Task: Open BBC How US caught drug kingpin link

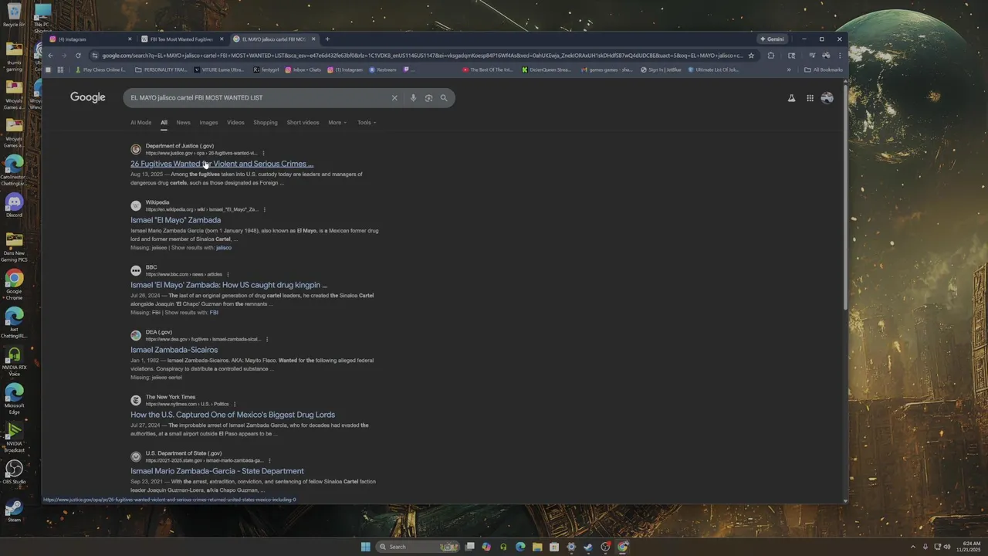Action: pos(228,285)
